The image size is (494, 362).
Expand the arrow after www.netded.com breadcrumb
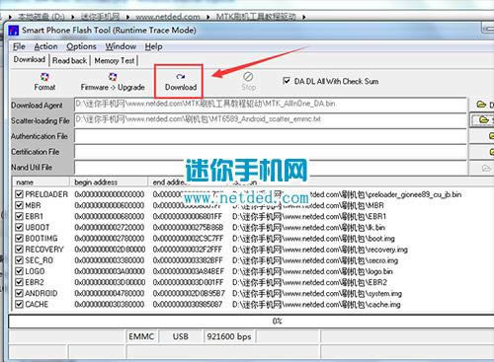click(208, 17)
